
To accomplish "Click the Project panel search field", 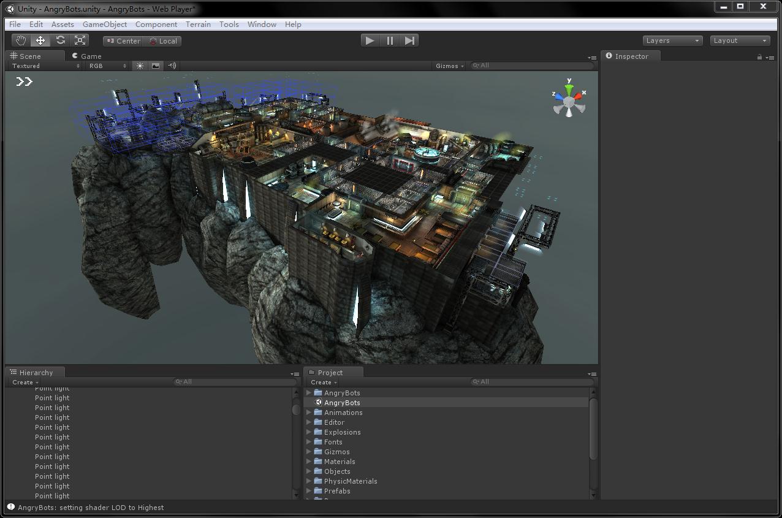I will (x=533, y=382).
